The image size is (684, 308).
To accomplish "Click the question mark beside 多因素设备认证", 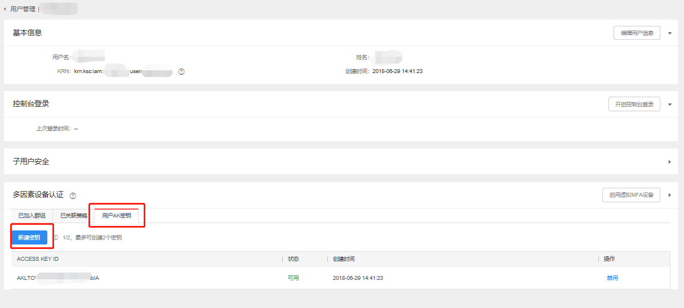I will (x=73, y=196).
